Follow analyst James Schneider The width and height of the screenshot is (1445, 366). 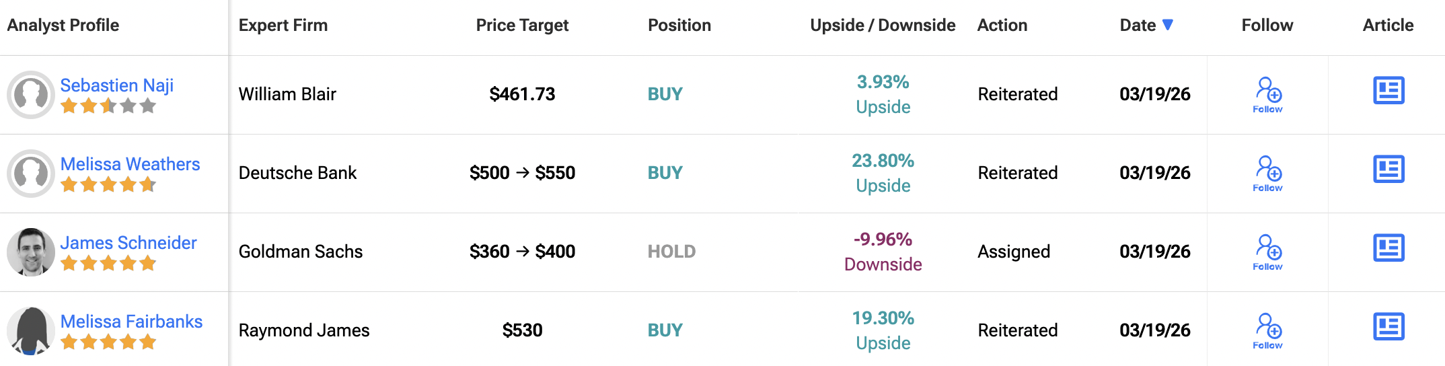(x=1268, y=252)
